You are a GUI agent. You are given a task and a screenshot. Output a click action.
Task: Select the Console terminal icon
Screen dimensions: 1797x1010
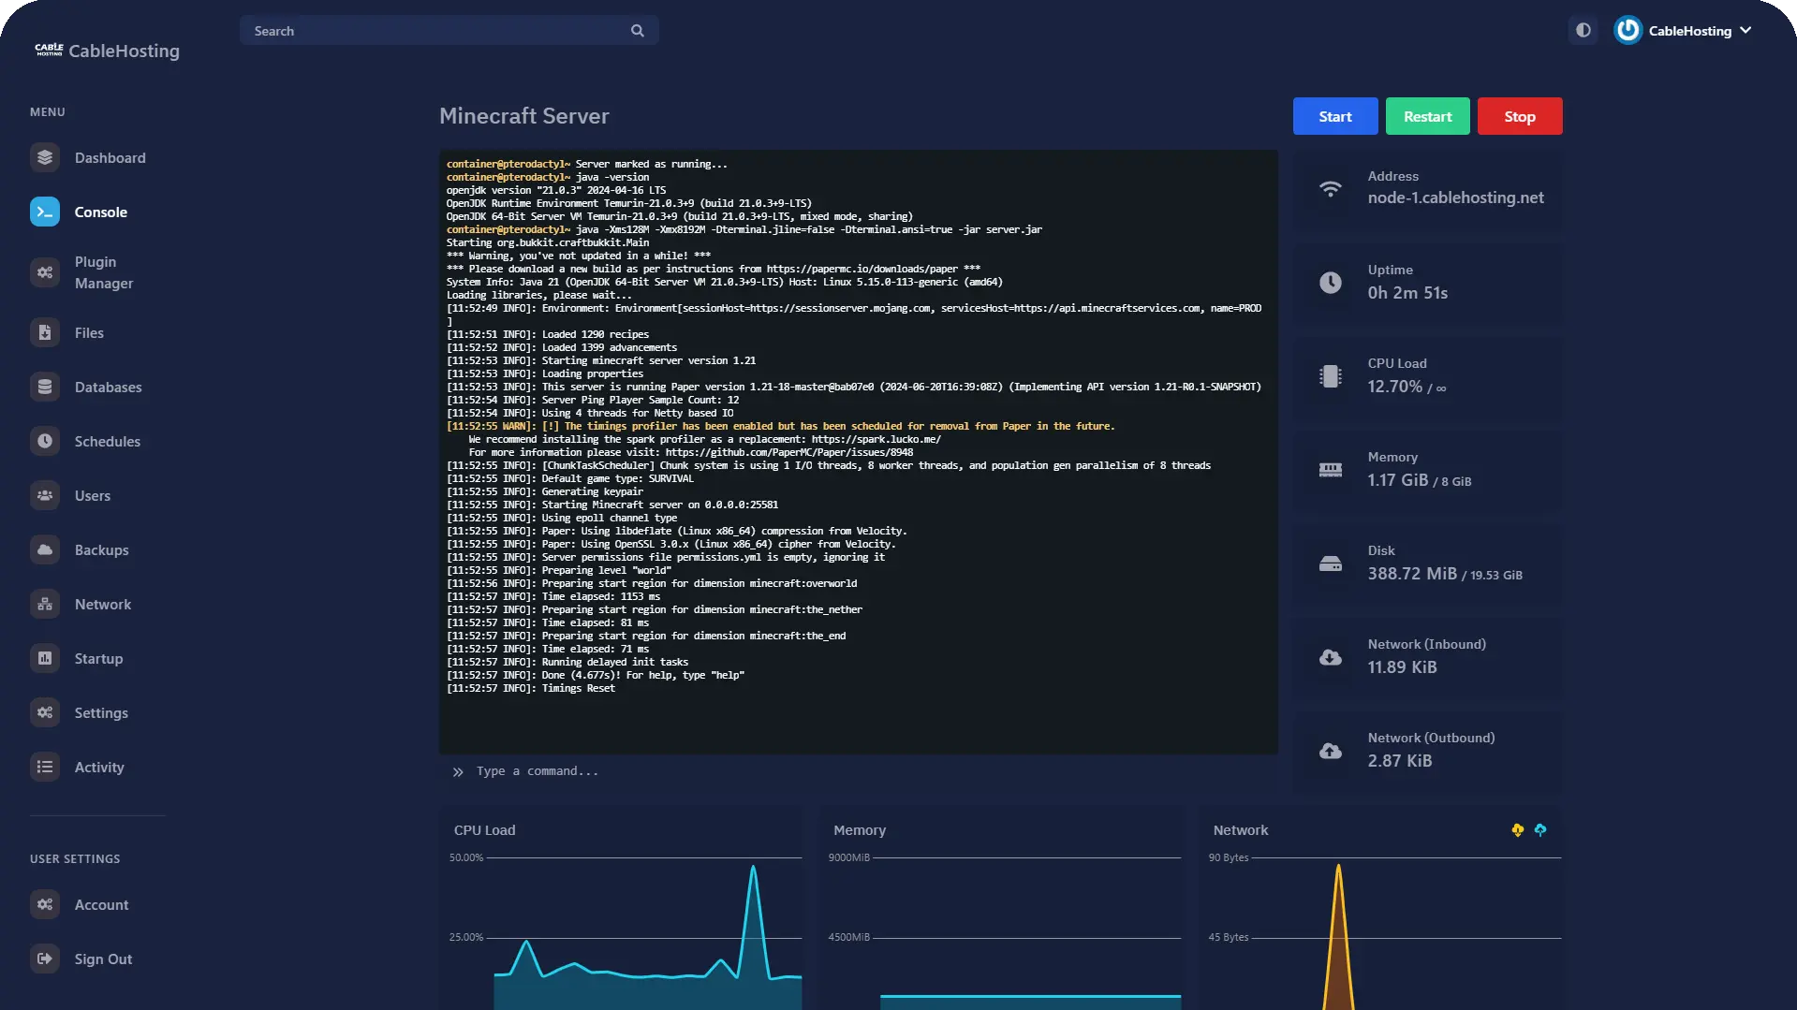45,212
